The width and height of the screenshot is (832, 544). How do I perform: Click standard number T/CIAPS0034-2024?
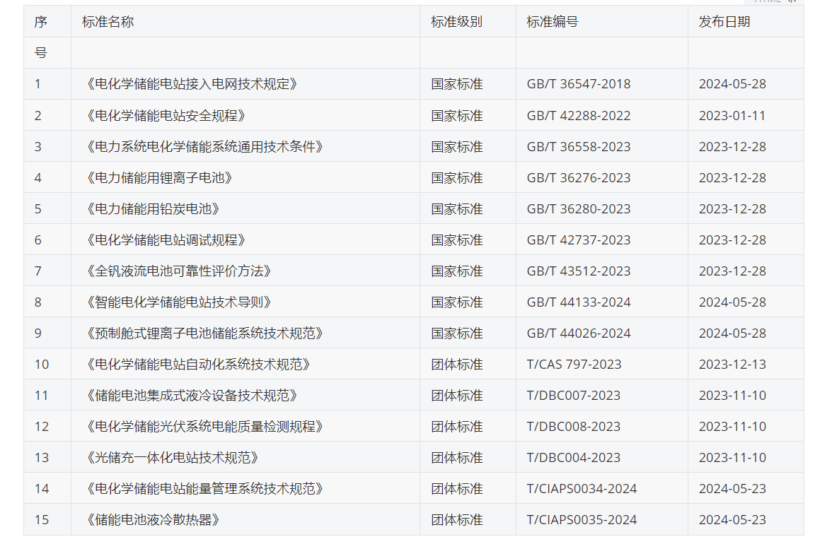coord(582,488)
